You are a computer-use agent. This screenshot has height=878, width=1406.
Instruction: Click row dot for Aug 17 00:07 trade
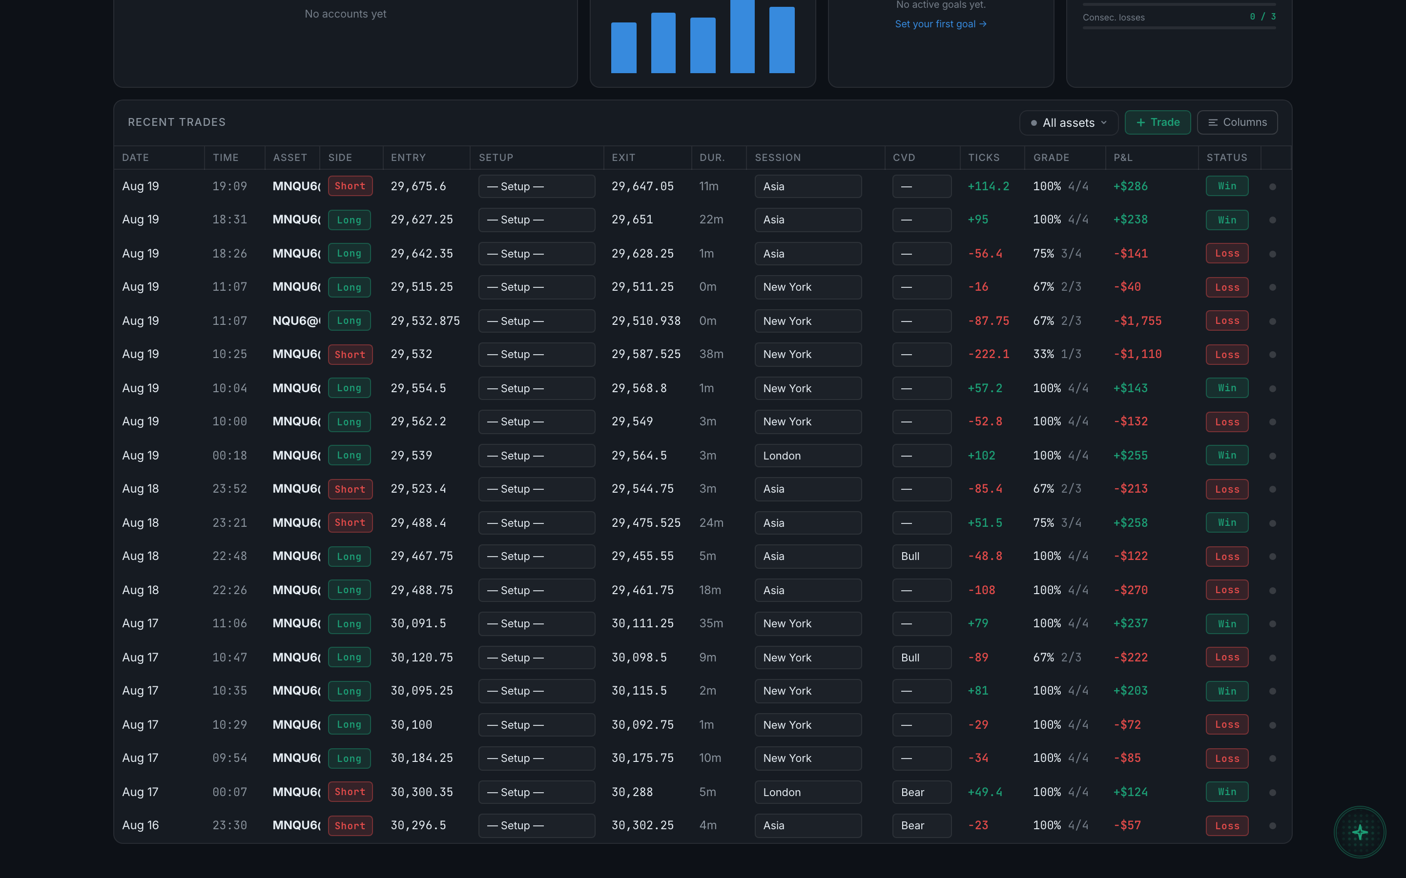click(x=1272, y=792)
